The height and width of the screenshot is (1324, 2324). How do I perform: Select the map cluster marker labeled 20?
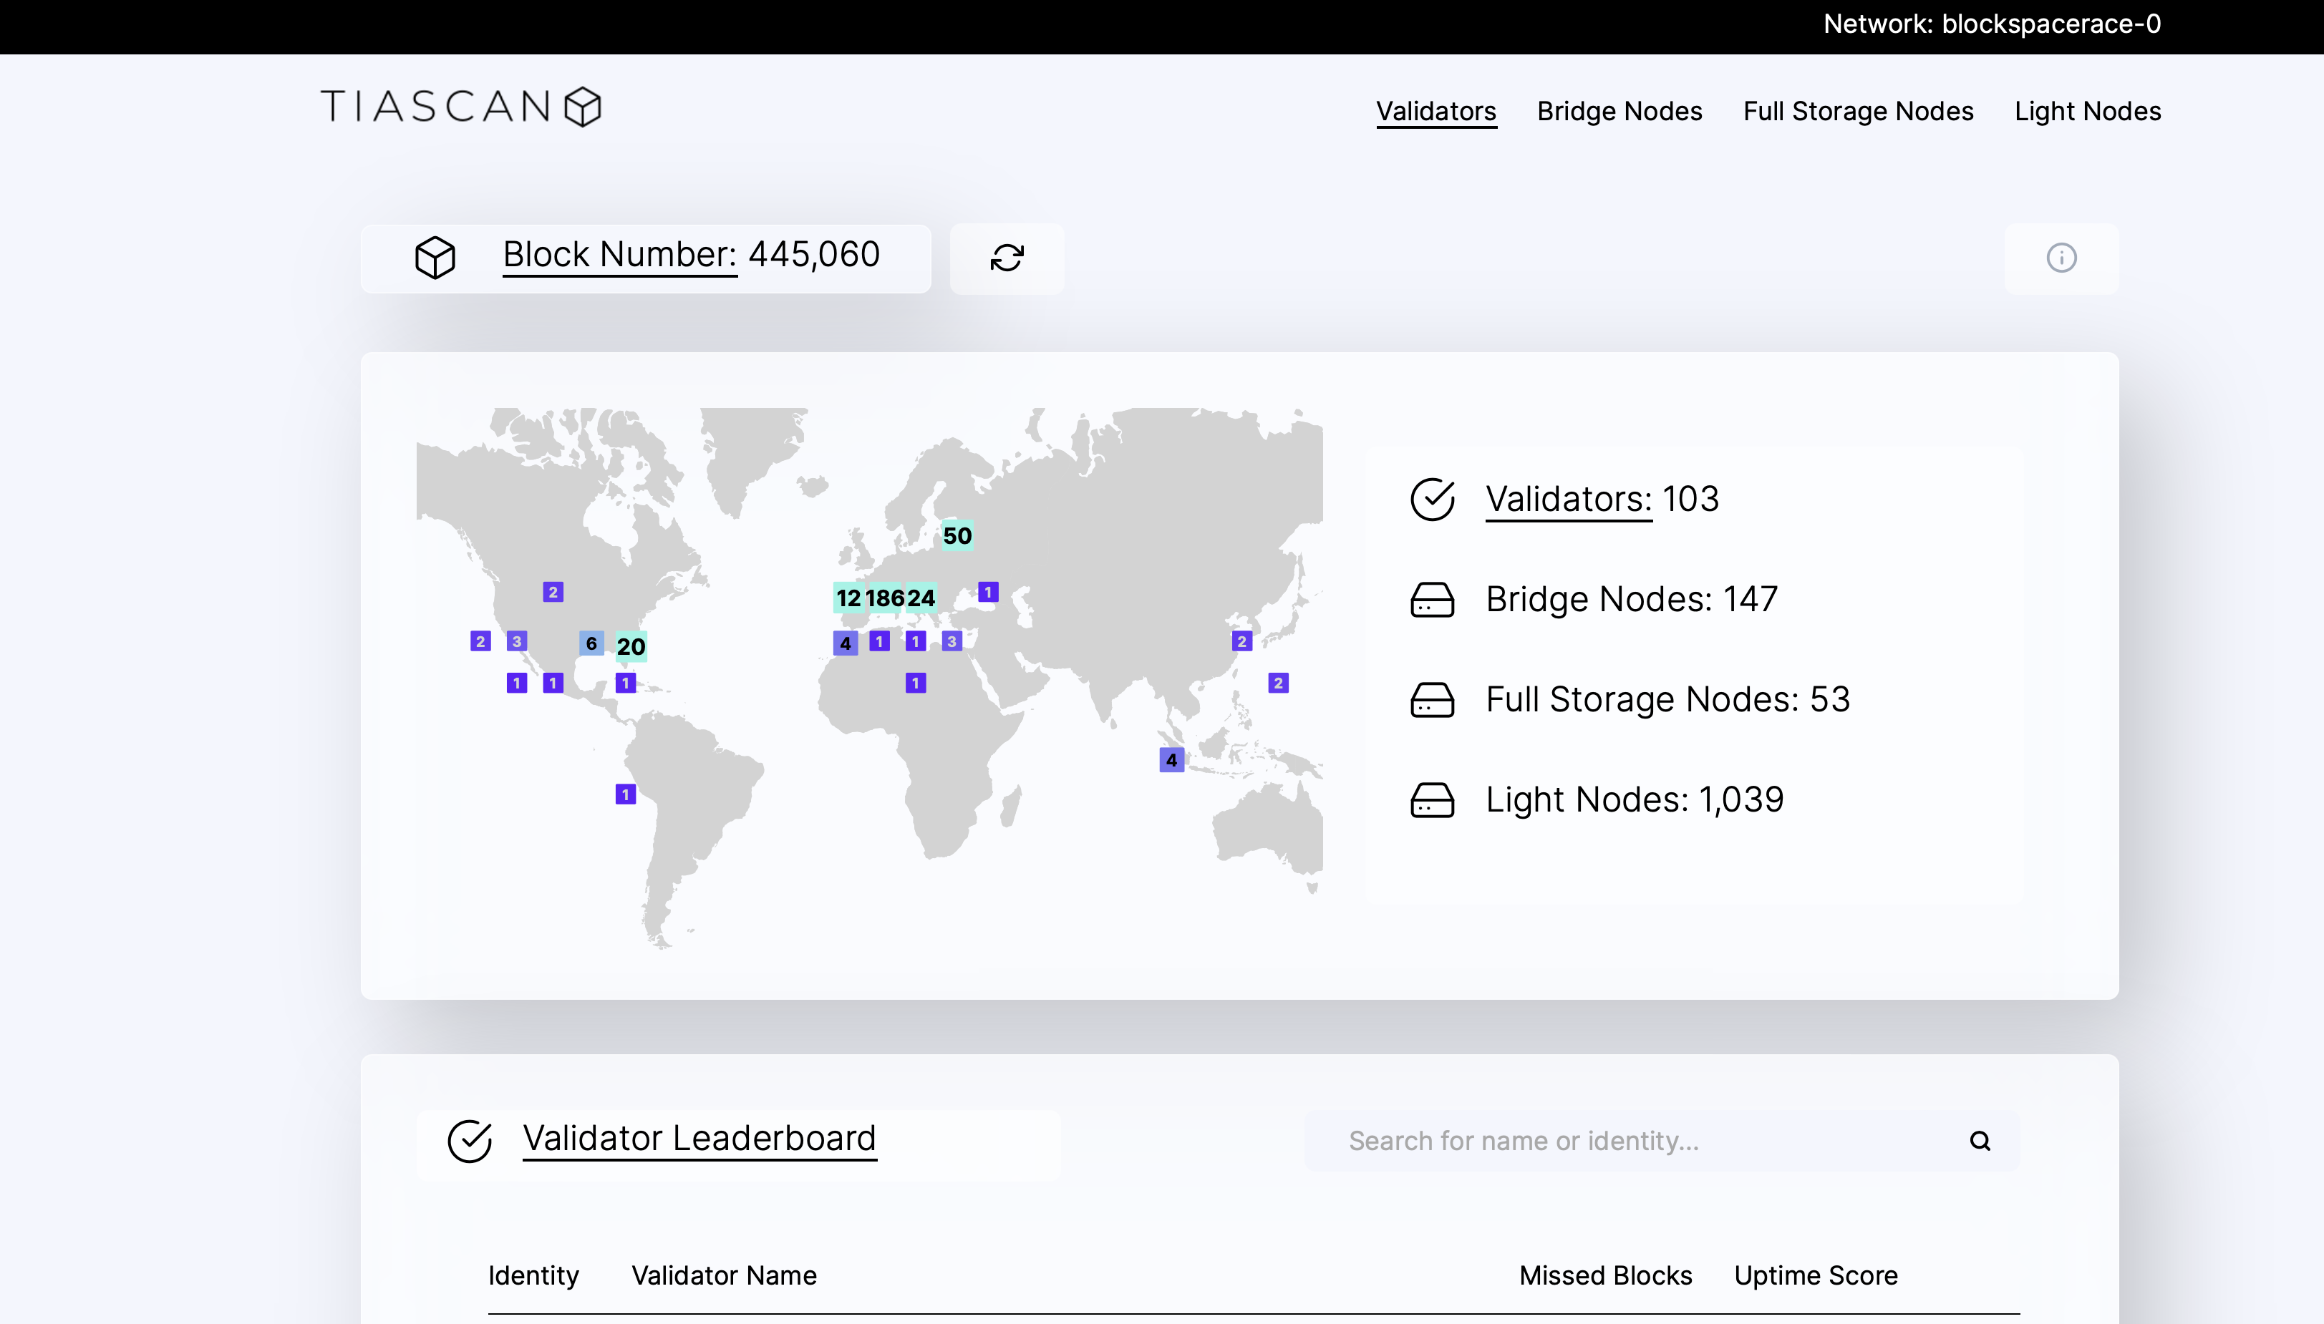630,646
